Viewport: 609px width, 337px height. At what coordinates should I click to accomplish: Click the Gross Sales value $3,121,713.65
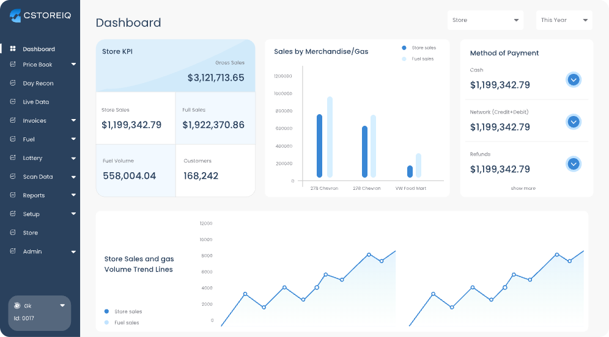216,78
